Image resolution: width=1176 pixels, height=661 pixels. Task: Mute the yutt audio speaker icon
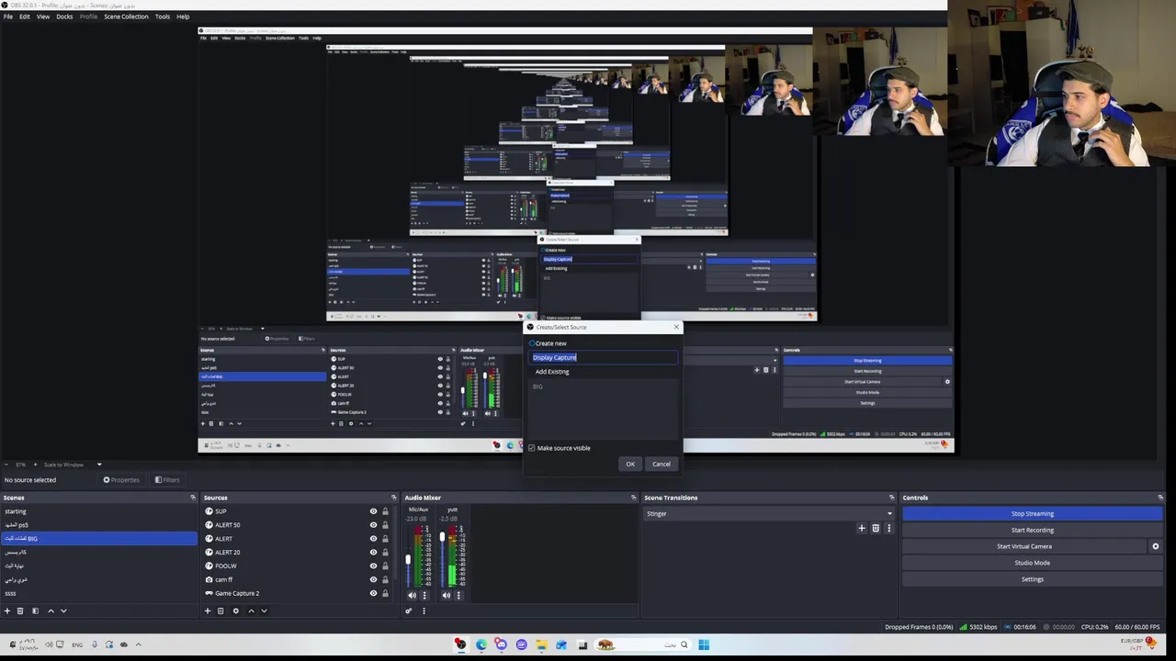pyautogui.click(x=447, y=595)
